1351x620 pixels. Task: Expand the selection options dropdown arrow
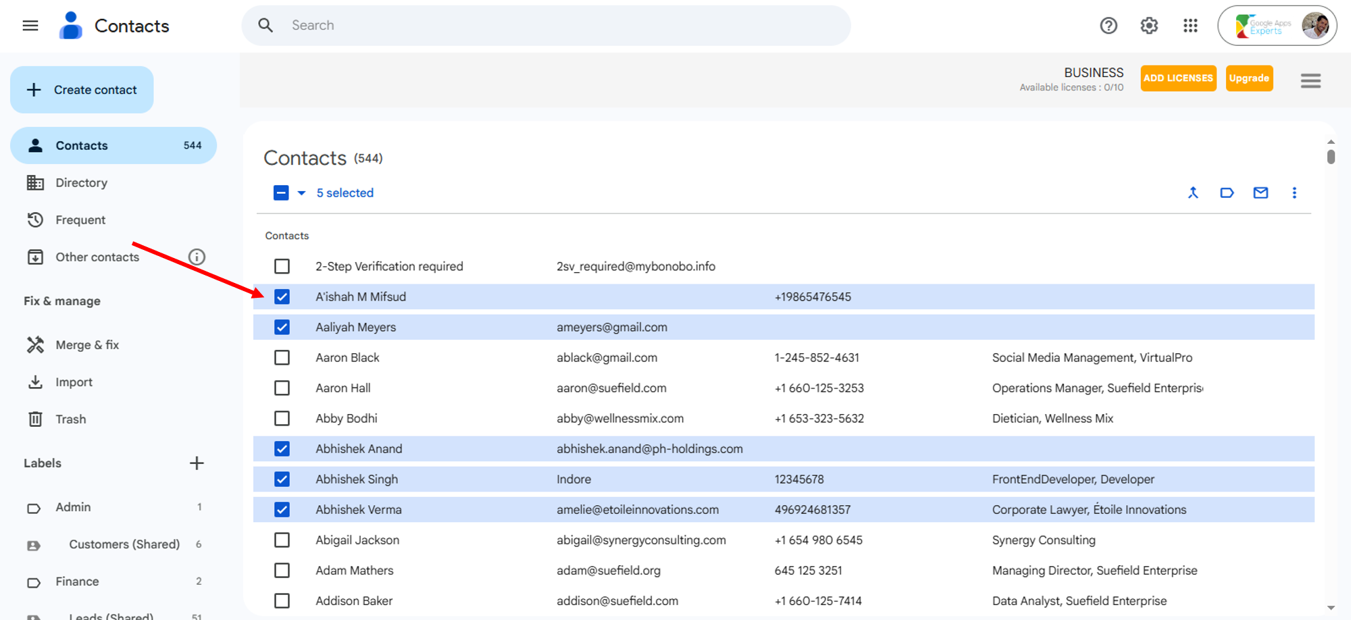[x=301, y=193]
